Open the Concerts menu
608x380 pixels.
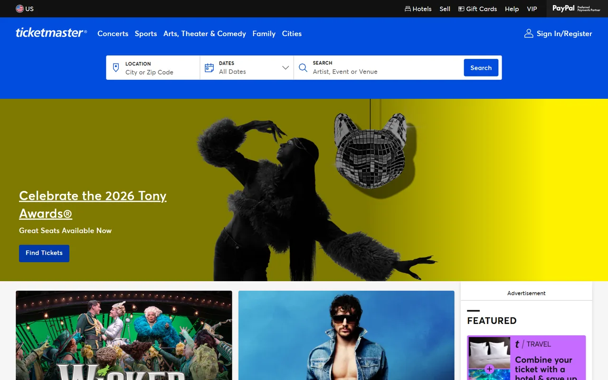pos(113,34)
